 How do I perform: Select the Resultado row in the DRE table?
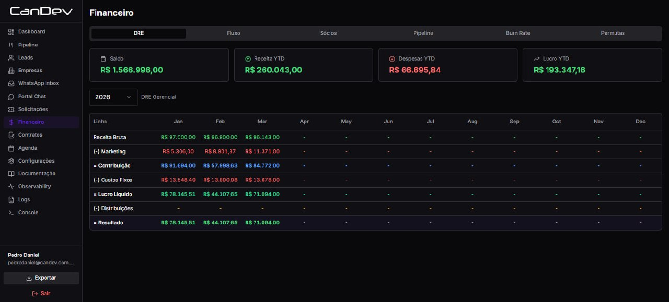point(110,222)
